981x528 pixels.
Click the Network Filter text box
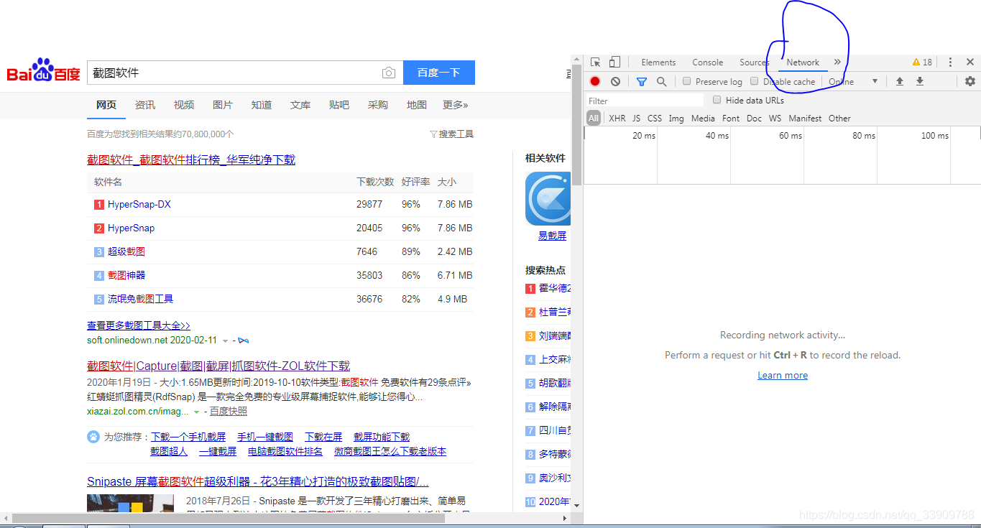click(x=645, y=101)
